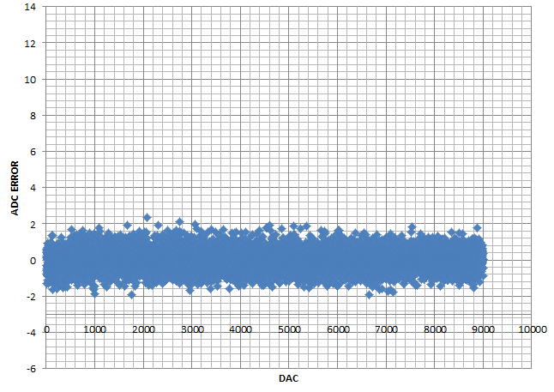
Task: Select the DAC horizontal axis title
Action: click(289, 378)
